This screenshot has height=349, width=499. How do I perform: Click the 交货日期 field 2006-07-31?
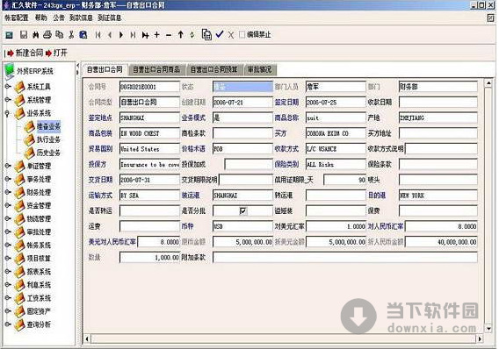click(149, 180)
